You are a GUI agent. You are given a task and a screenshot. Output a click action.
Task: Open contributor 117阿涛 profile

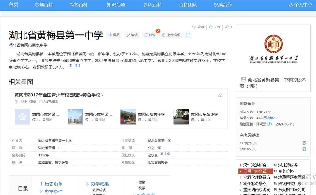click(x=246, y=143)
